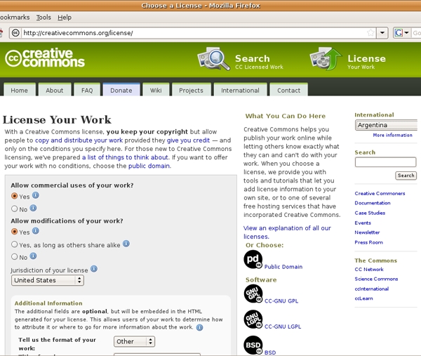Image resolution: width=421 pixels, height=356 pixels.
Task: Click the CC-GNU GPL badge icon
Action: click(253, 294)
